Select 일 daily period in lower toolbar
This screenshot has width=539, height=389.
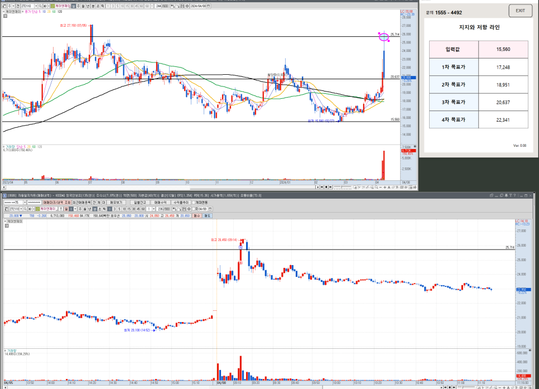66,209
